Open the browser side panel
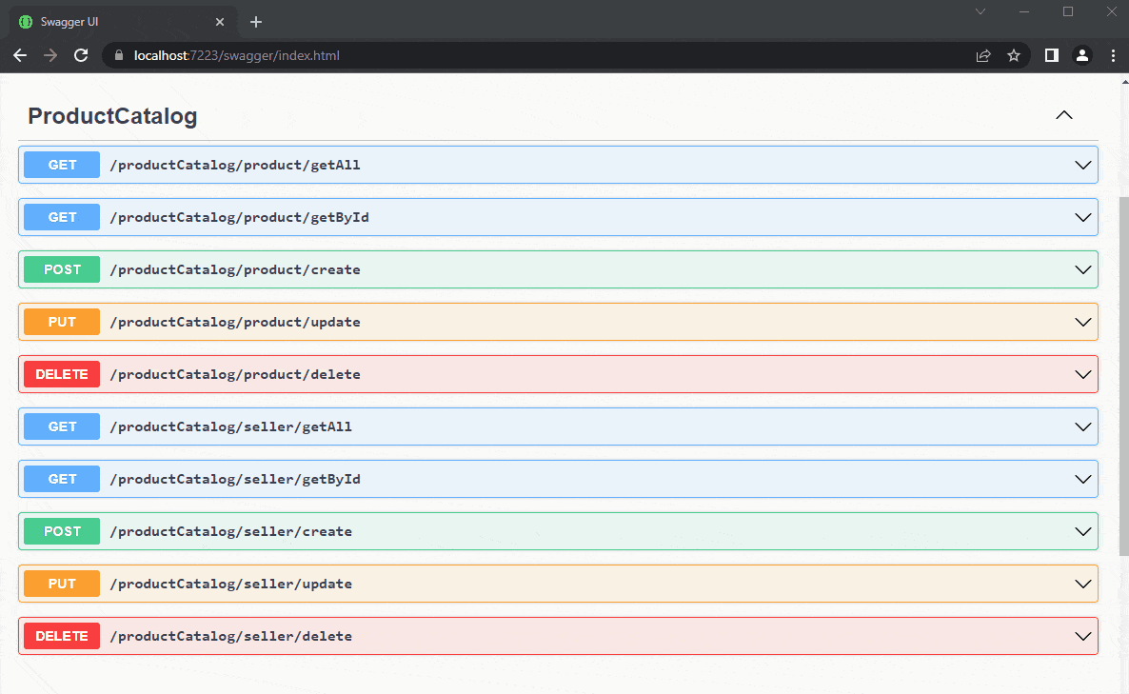 (x=1052, y=55)
